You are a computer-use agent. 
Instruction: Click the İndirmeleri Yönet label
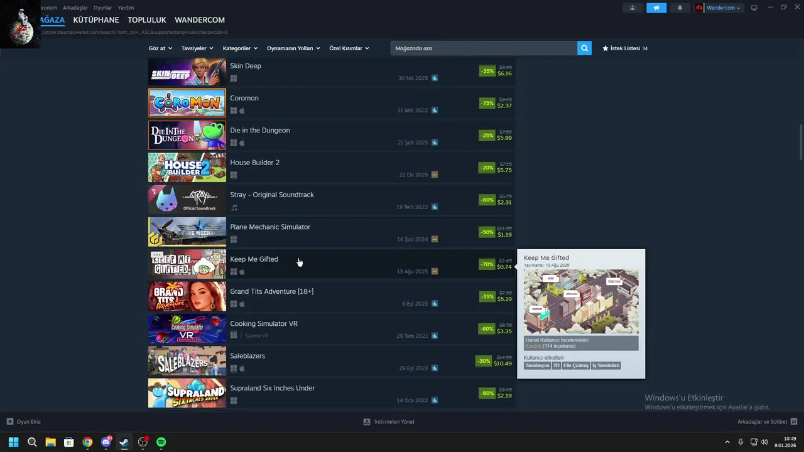(x=394, y=422)
